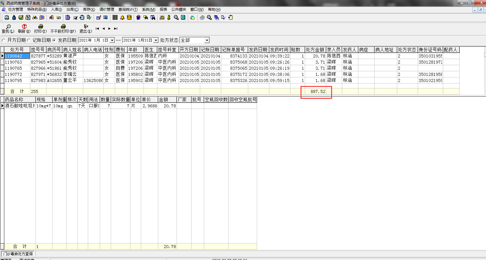Click the 不干胶打印 sticker print icon
Image resolution: width=486 pixels, height=260 pixels.
[63, 27]
